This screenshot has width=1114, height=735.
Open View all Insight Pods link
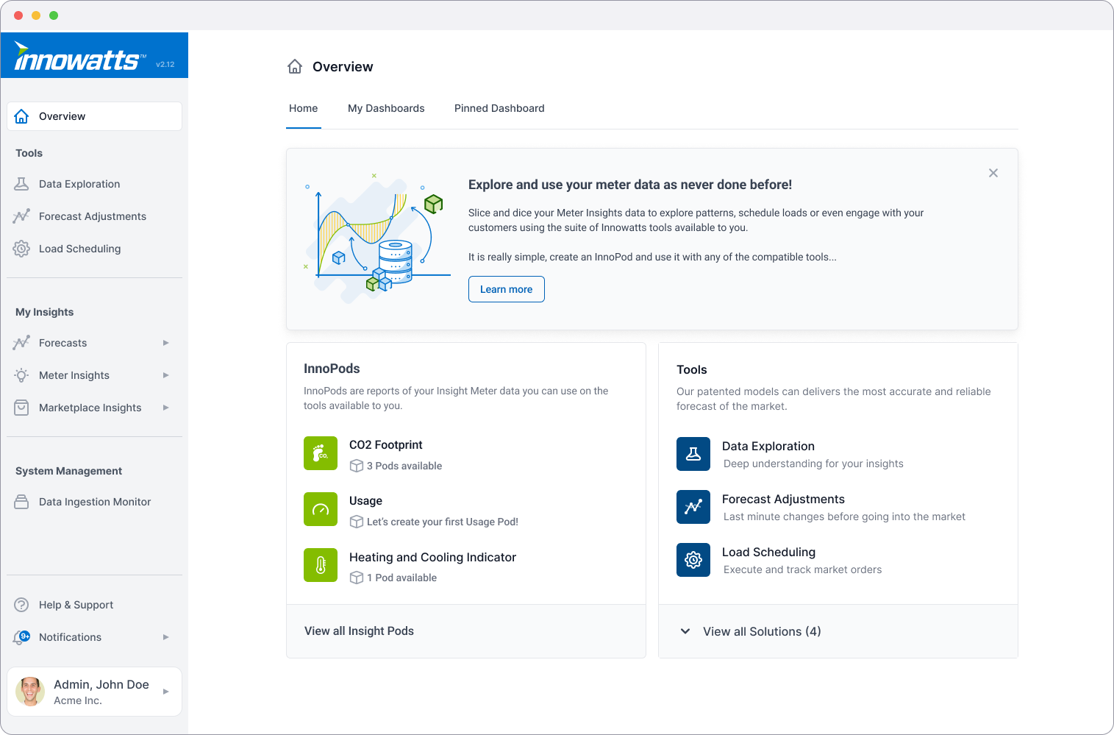[359, 631]
